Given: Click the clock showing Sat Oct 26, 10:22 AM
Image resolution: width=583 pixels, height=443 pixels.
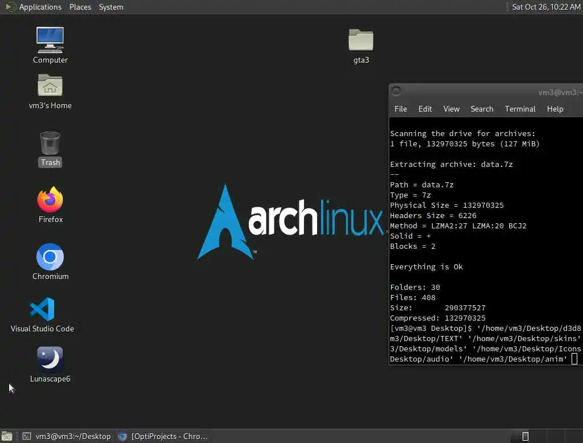Looking at the screenshot, I should (546, 7).
